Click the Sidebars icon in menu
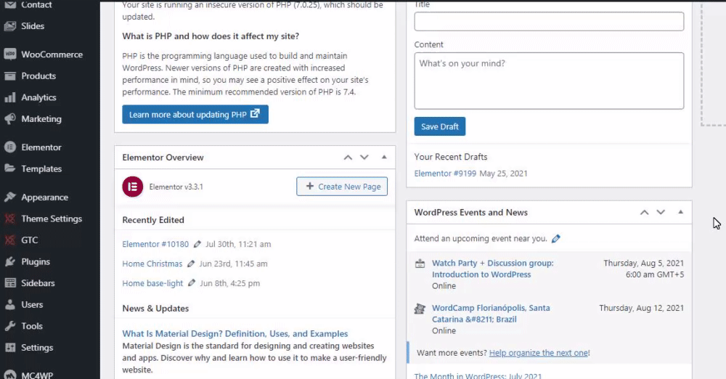726x379 pixels. (9, 282)
